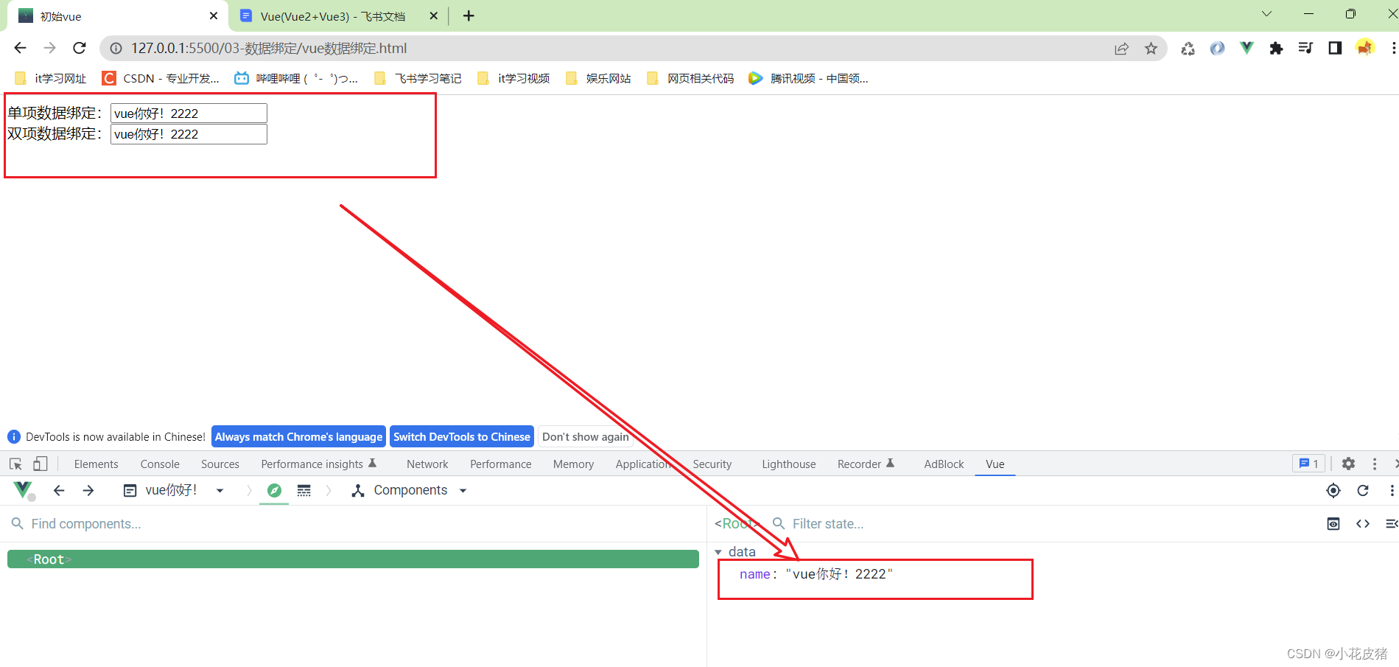
Task: Open the Components view dropdown
Action: point(410,490)
